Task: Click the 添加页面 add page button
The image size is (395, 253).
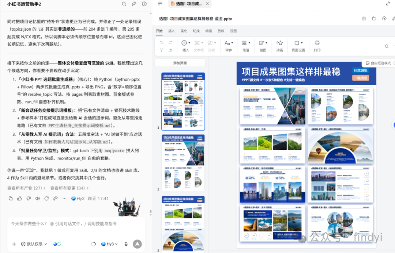Action: pos(180,63)
